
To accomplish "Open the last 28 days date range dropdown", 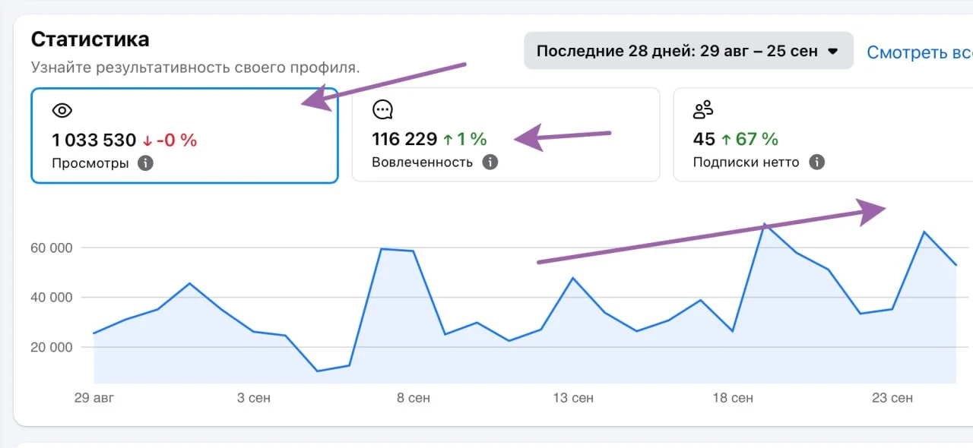I will coord(688,51).
